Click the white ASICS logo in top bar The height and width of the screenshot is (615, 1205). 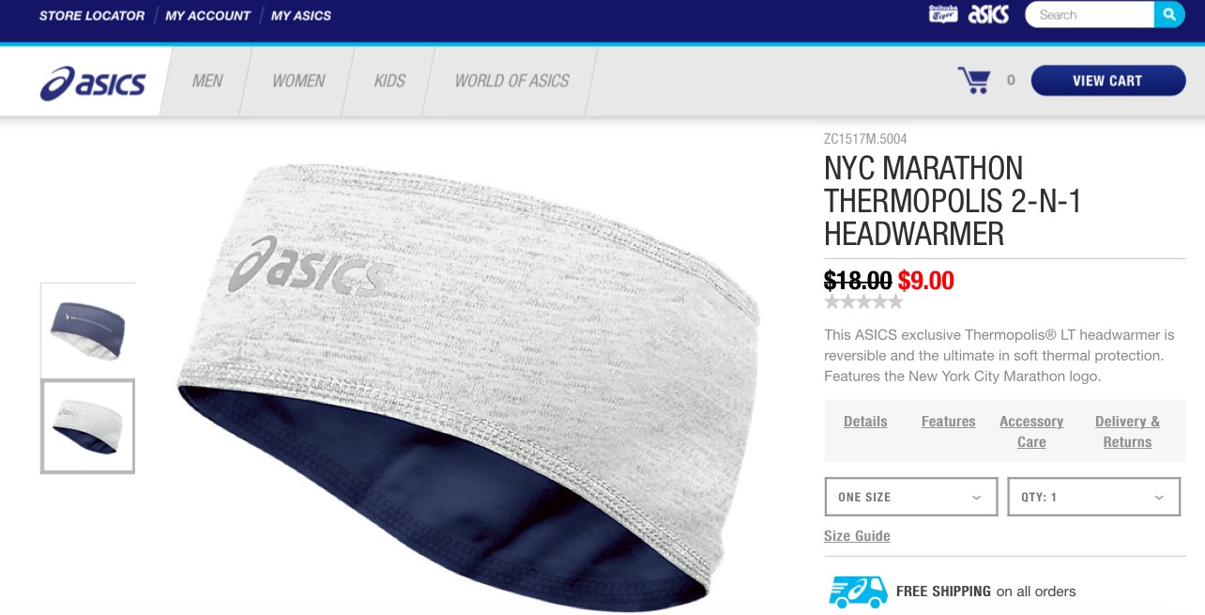pyautogui.click(x=989, y=14)
